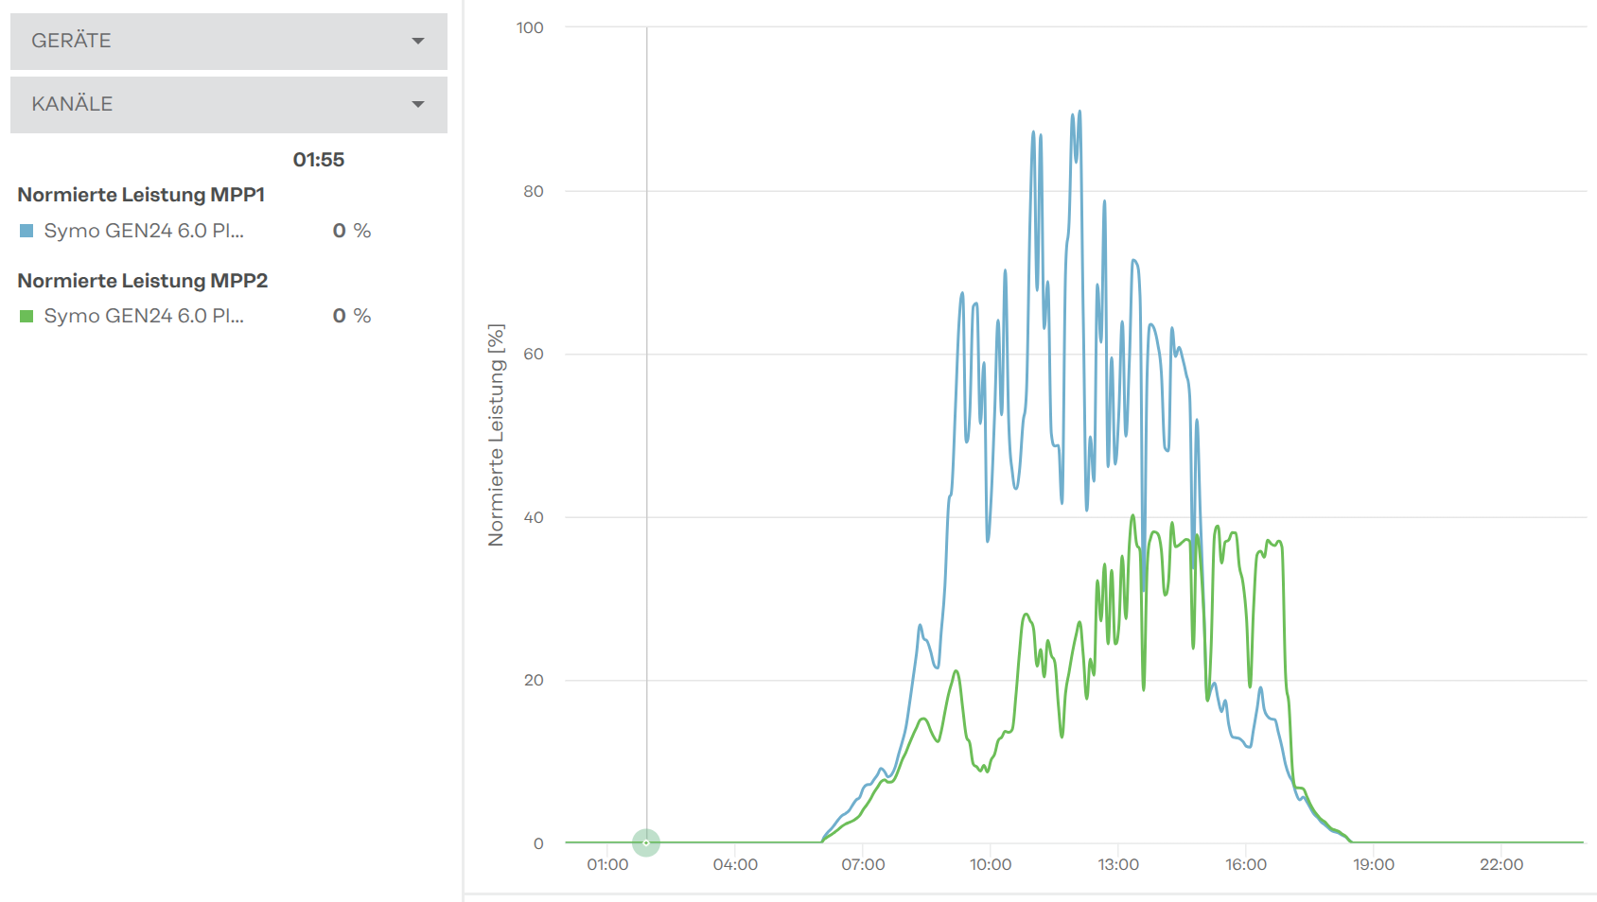Click the 07:00 time axis label

[863, 864]
